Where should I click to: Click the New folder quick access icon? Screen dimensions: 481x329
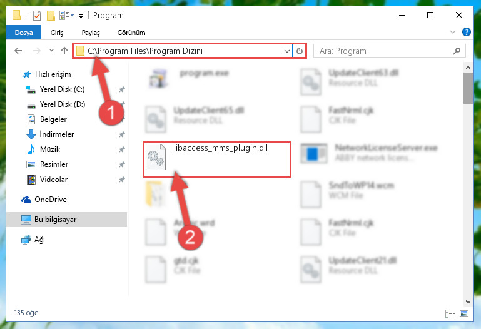point(51,16)
